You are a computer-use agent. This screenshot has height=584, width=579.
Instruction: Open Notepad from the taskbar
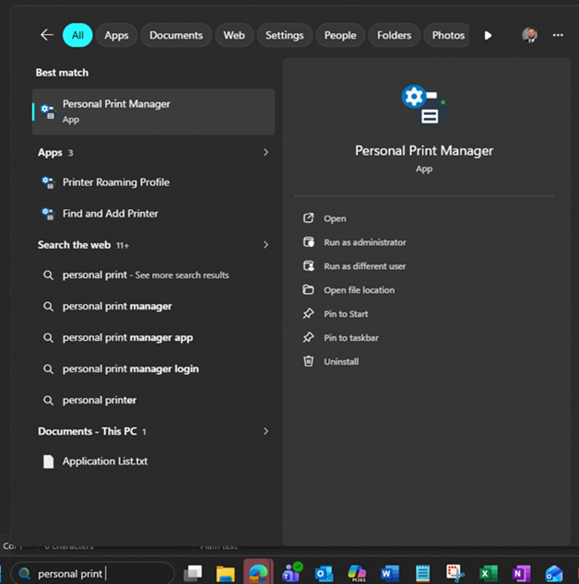[422, 574]
